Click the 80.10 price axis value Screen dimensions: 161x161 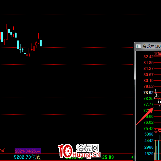(148, 81)
